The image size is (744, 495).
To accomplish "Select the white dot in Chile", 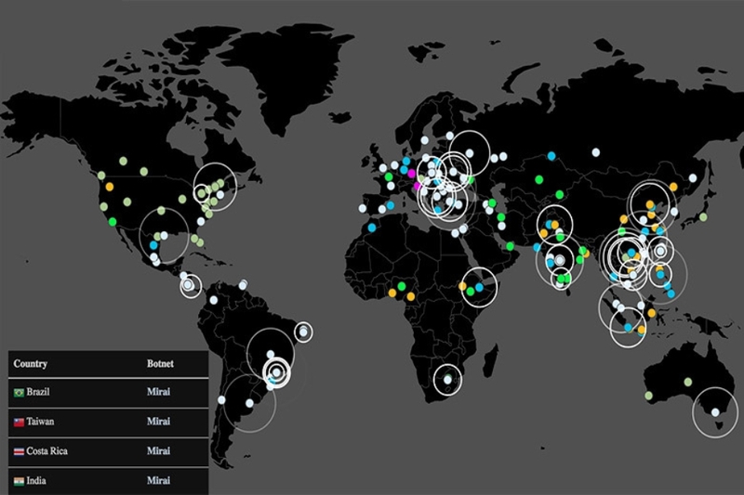I will [x=221, y=399].
